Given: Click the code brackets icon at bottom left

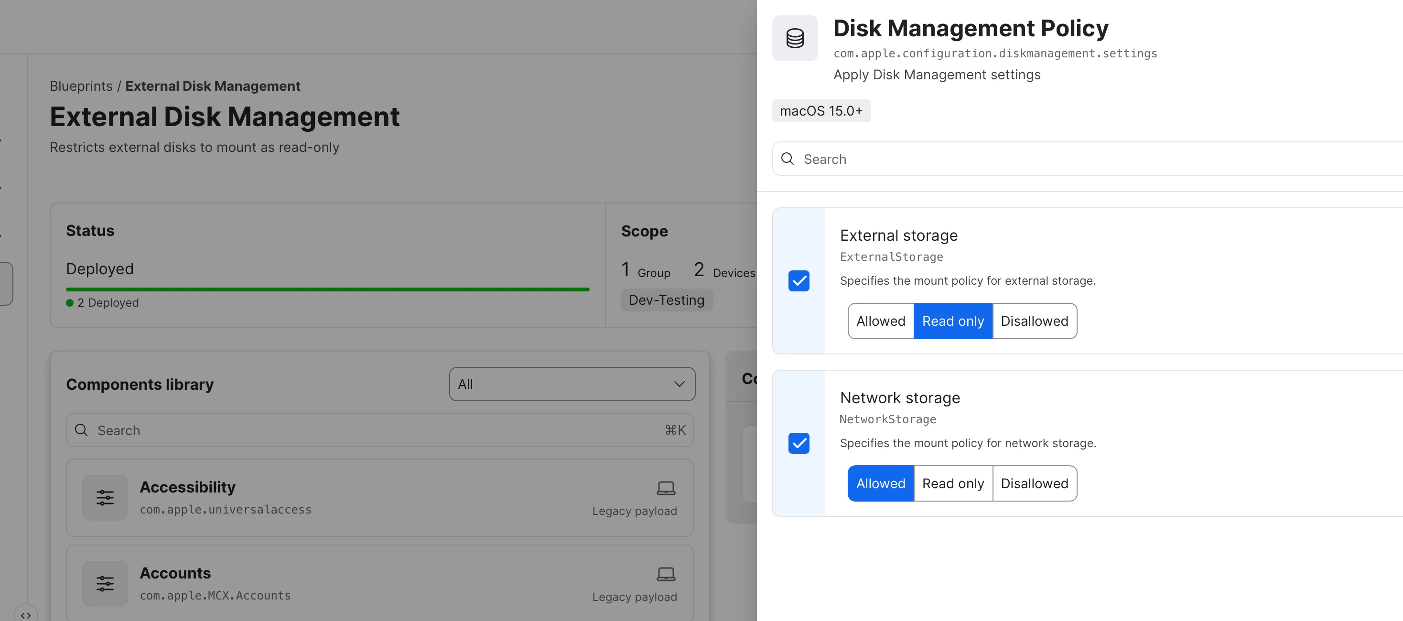Looking at the screenshot, I should click(x=26, y=615).
